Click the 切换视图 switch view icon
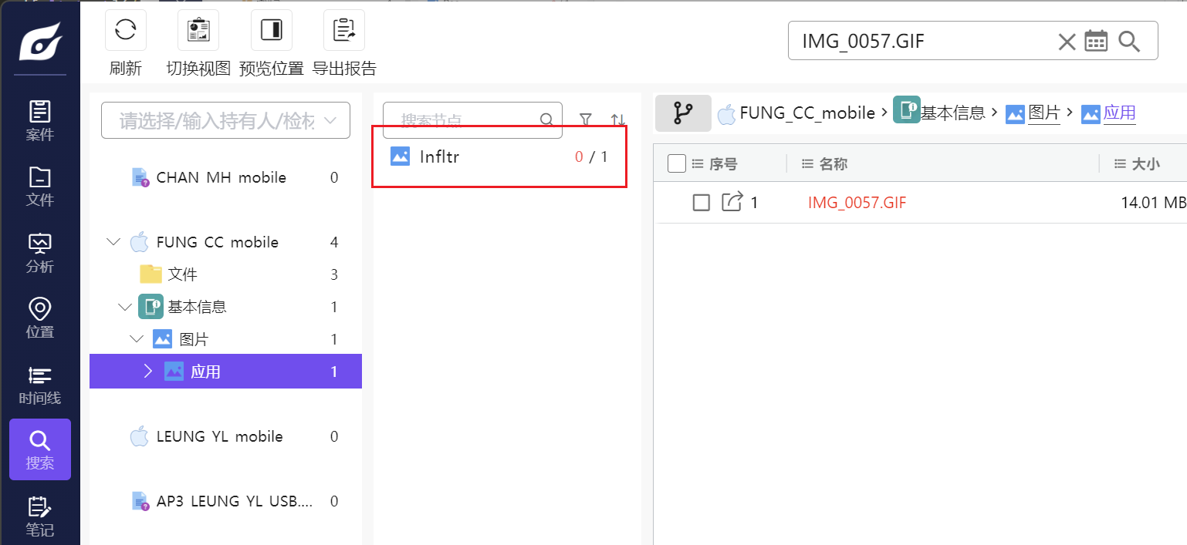The width and height of the screenshot is (1187, 545). click(x=198, y=31)
